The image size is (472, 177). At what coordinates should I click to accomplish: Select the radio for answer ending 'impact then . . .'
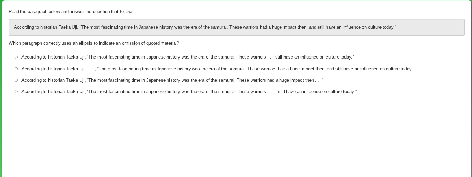(x=16, y=80)
